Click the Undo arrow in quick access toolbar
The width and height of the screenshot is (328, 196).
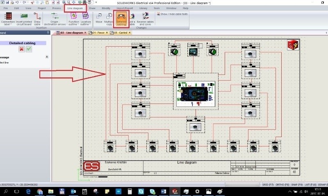[17, 2]
